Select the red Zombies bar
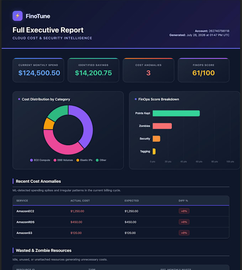242x270 pixels. pyautogui.click(x=162, y=126)
